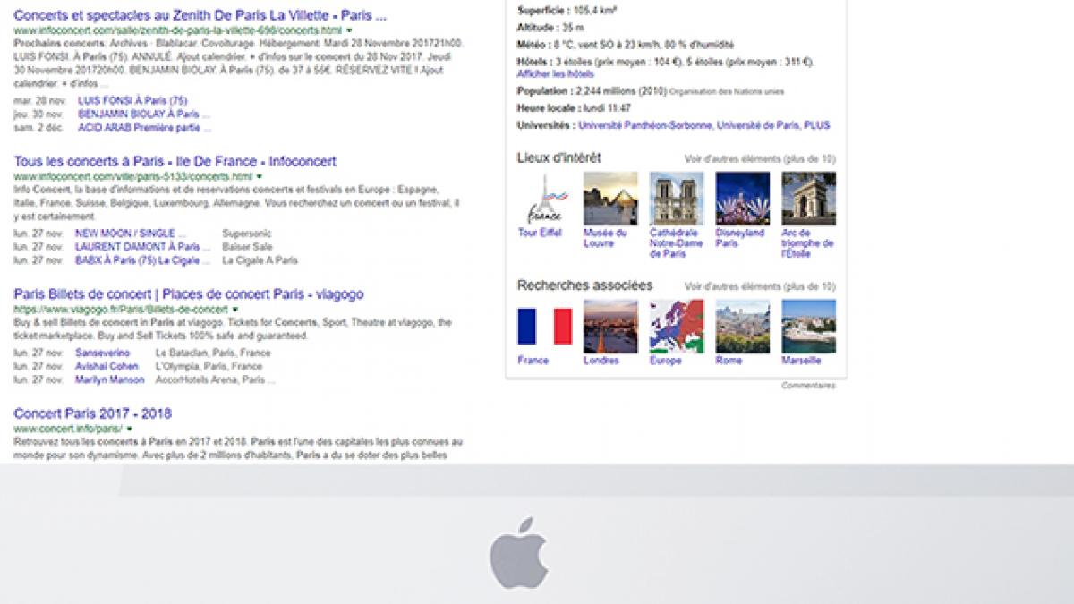Click the Rome related search thumbnail
Viewport: 1074px width, 604px height.
[743, 327]
